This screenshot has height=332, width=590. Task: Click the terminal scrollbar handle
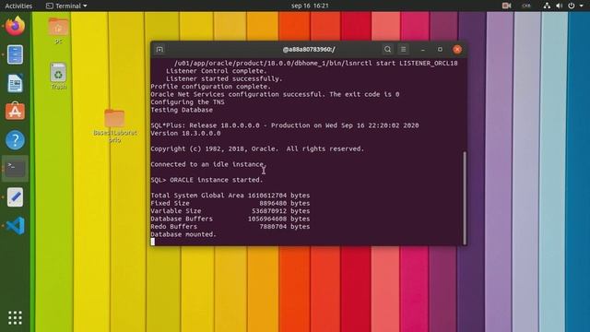pyautogui.click(x=465, y=198)
